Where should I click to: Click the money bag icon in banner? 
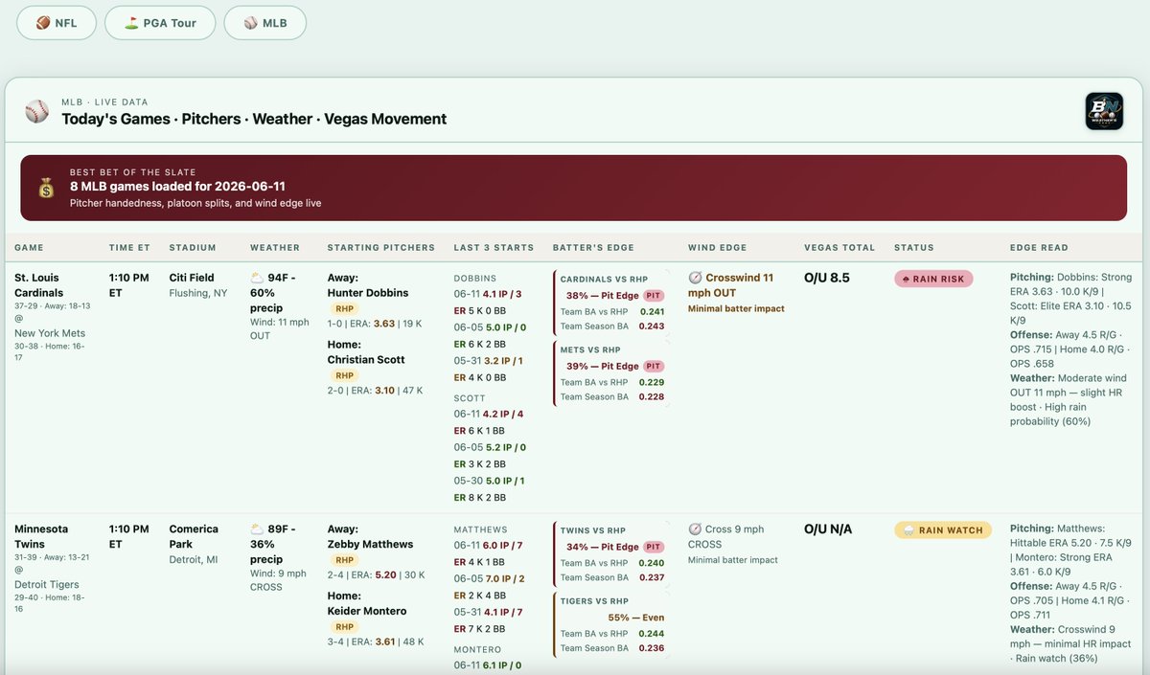(46, 188)
